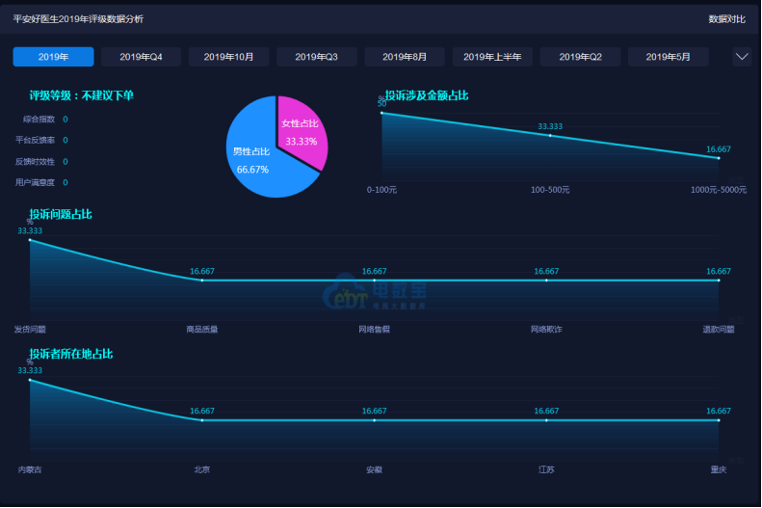Image resolution: width=762 pixels, height=508 pixels.
Task: Click the 网络欺诈 16.667 data point
Action: [546, 281]
